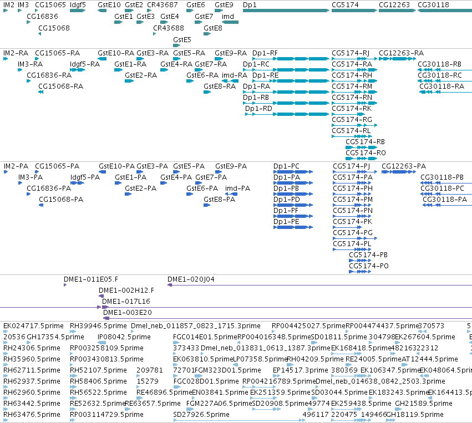
Task: Click protein Idgf5-PA
Action: pos(77,183)
